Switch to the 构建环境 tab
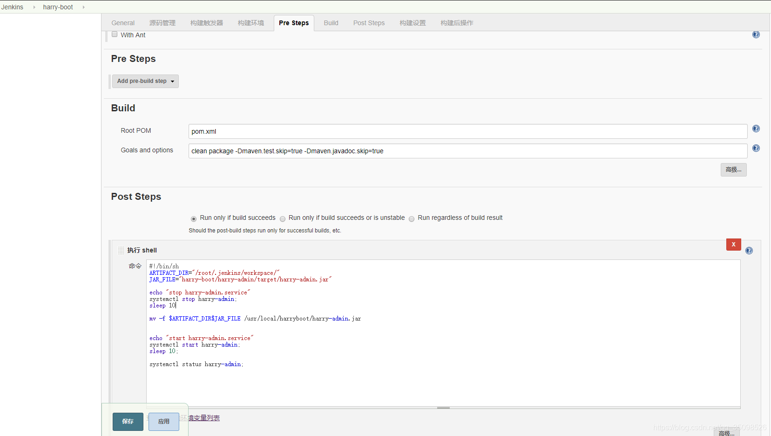This screenshot has height=436, width=771. (251, 23)
